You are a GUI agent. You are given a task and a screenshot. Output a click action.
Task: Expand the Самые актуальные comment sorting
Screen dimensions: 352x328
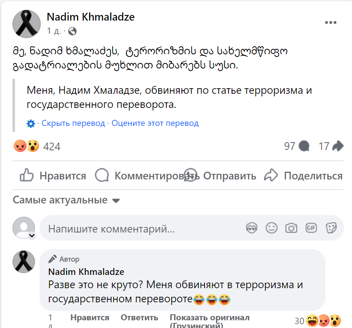pos(66,200)
